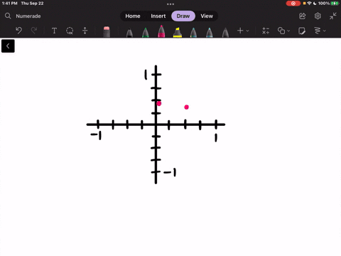The width and height of the screenshot is (341, 256).
Task: Choose the Lasso select tool
Action: 70,31
